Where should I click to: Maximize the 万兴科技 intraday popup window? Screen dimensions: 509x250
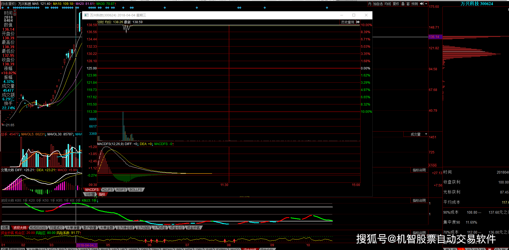[354, 15]
